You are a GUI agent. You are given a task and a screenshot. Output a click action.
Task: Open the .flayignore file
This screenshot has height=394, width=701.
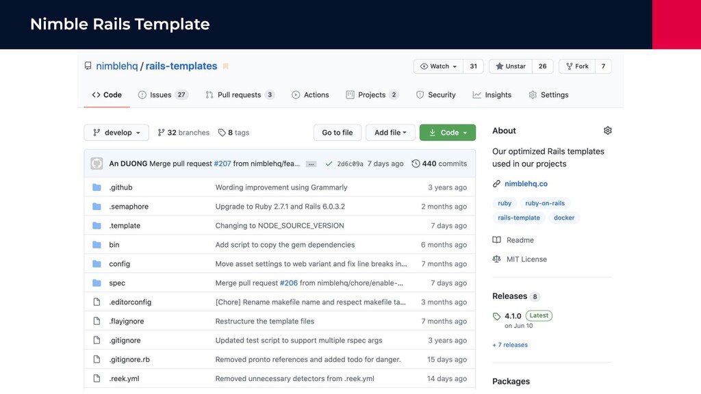click(x=127, y=321)
